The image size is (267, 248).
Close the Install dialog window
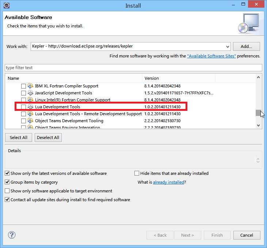pyautogui.click(x=256, y=4)
